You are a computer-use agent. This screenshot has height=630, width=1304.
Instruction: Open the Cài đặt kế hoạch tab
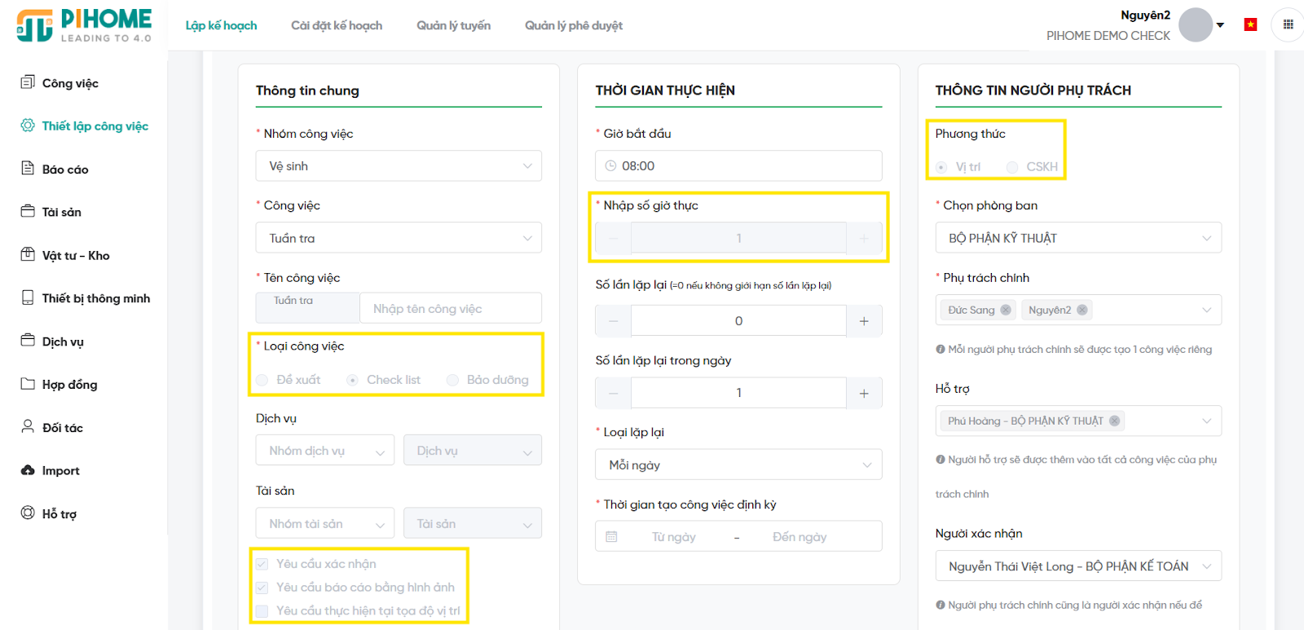[337, 25]
